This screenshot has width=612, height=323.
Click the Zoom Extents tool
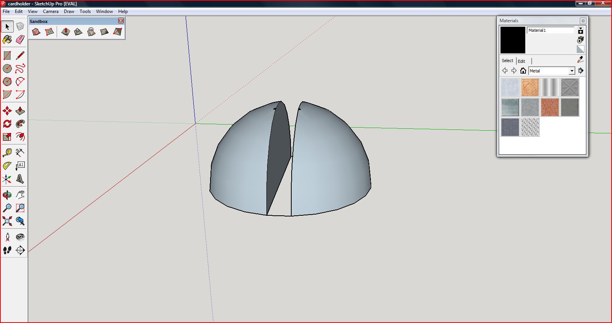coord(7,221)
